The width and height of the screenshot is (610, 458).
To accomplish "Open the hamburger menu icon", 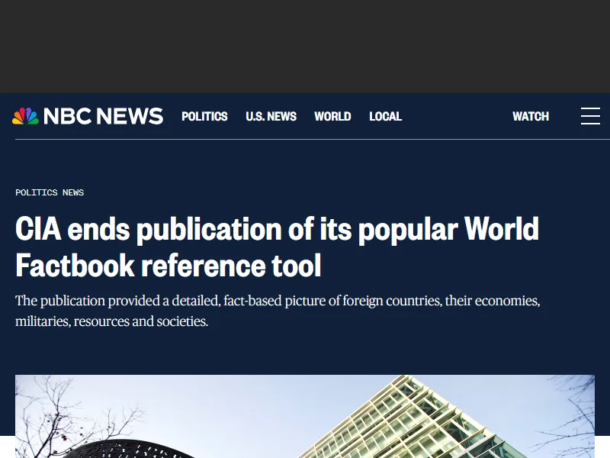I will click(x=590, y=116).
